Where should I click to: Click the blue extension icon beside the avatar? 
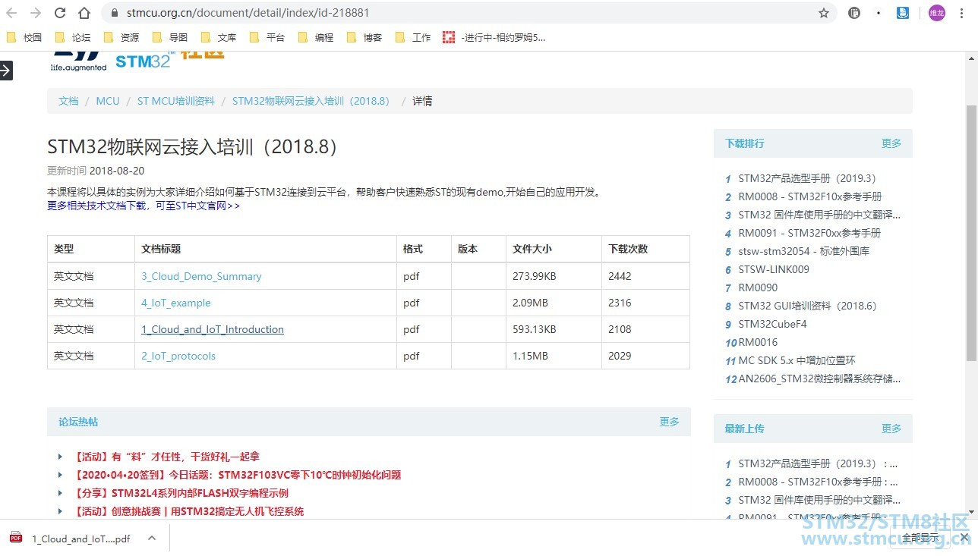(903, 13)
